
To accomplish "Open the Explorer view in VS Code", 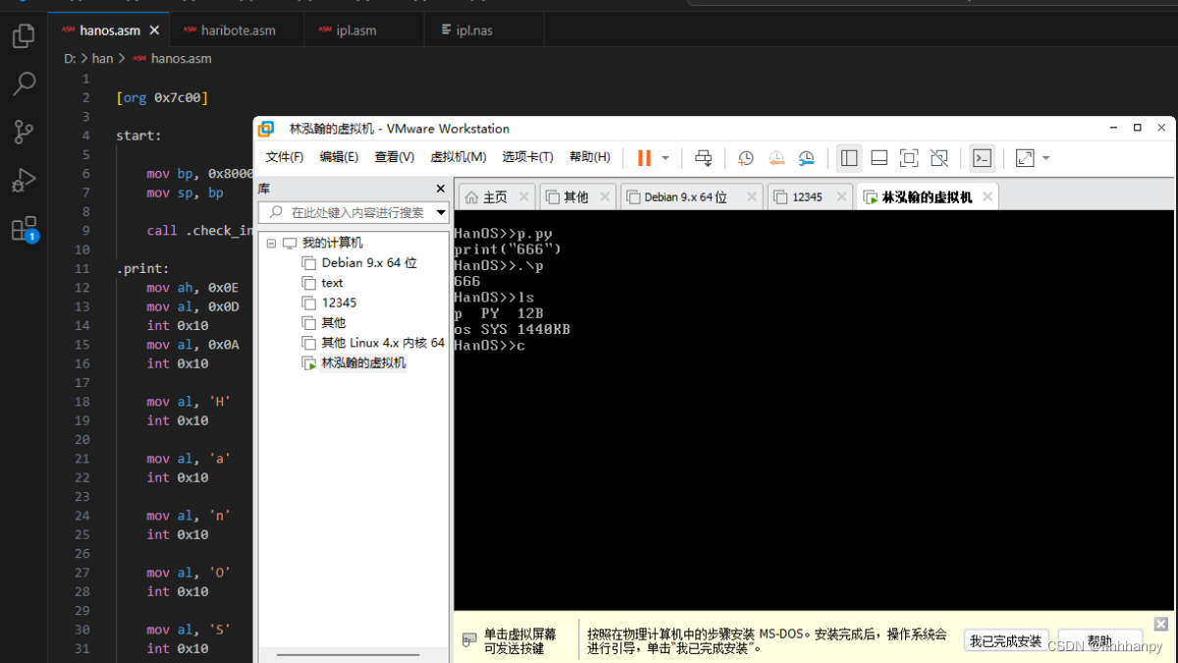I will 24,36.
